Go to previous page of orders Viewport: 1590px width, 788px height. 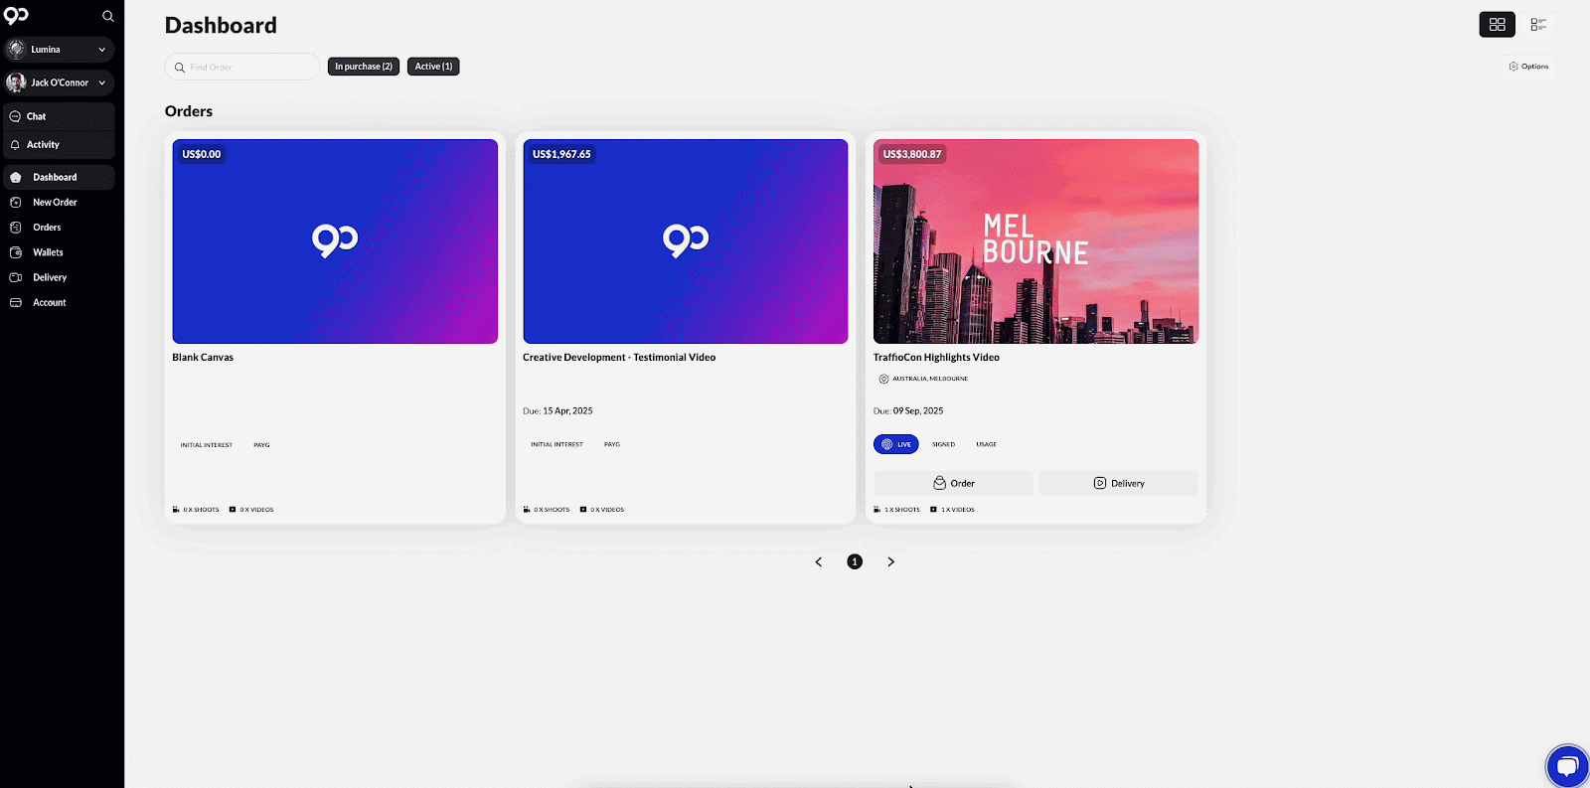click(x=819, y=562)
